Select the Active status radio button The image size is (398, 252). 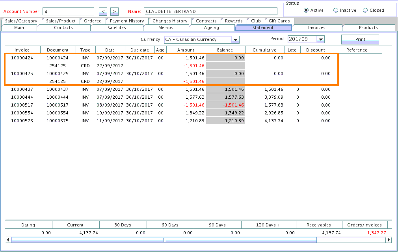[306, 10]
